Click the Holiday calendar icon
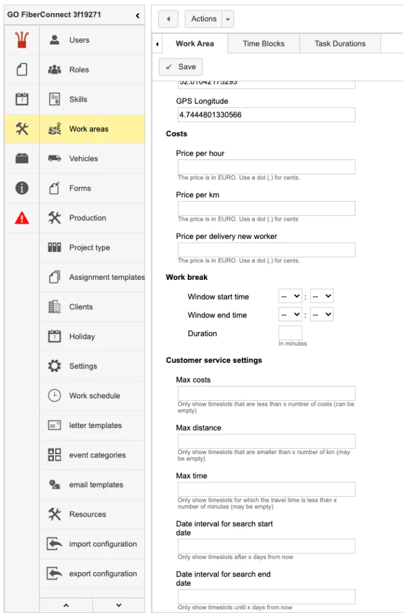The height and width of the screenshot is (613, 403). [55, 336]
